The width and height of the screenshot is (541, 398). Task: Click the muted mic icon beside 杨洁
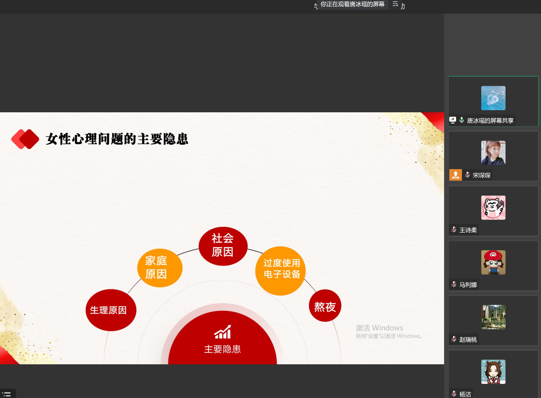[454, 394]
